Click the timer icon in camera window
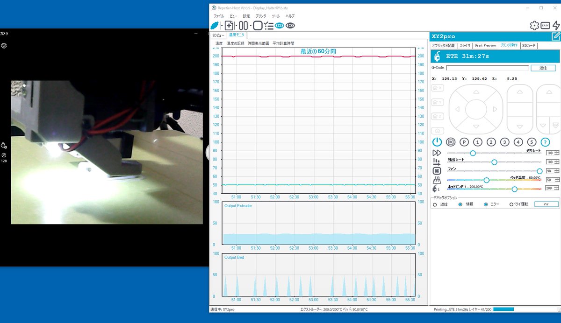 (4, 146)
